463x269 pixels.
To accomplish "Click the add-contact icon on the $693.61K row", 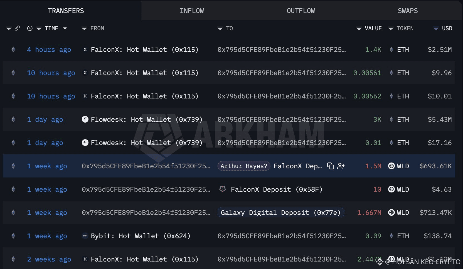I will pos(341,166).
